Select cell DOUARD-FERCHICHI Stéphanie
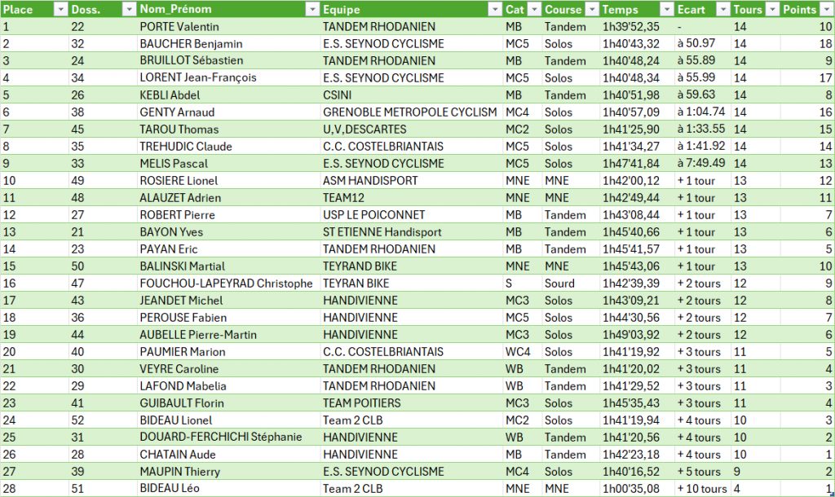 point(229,438)
